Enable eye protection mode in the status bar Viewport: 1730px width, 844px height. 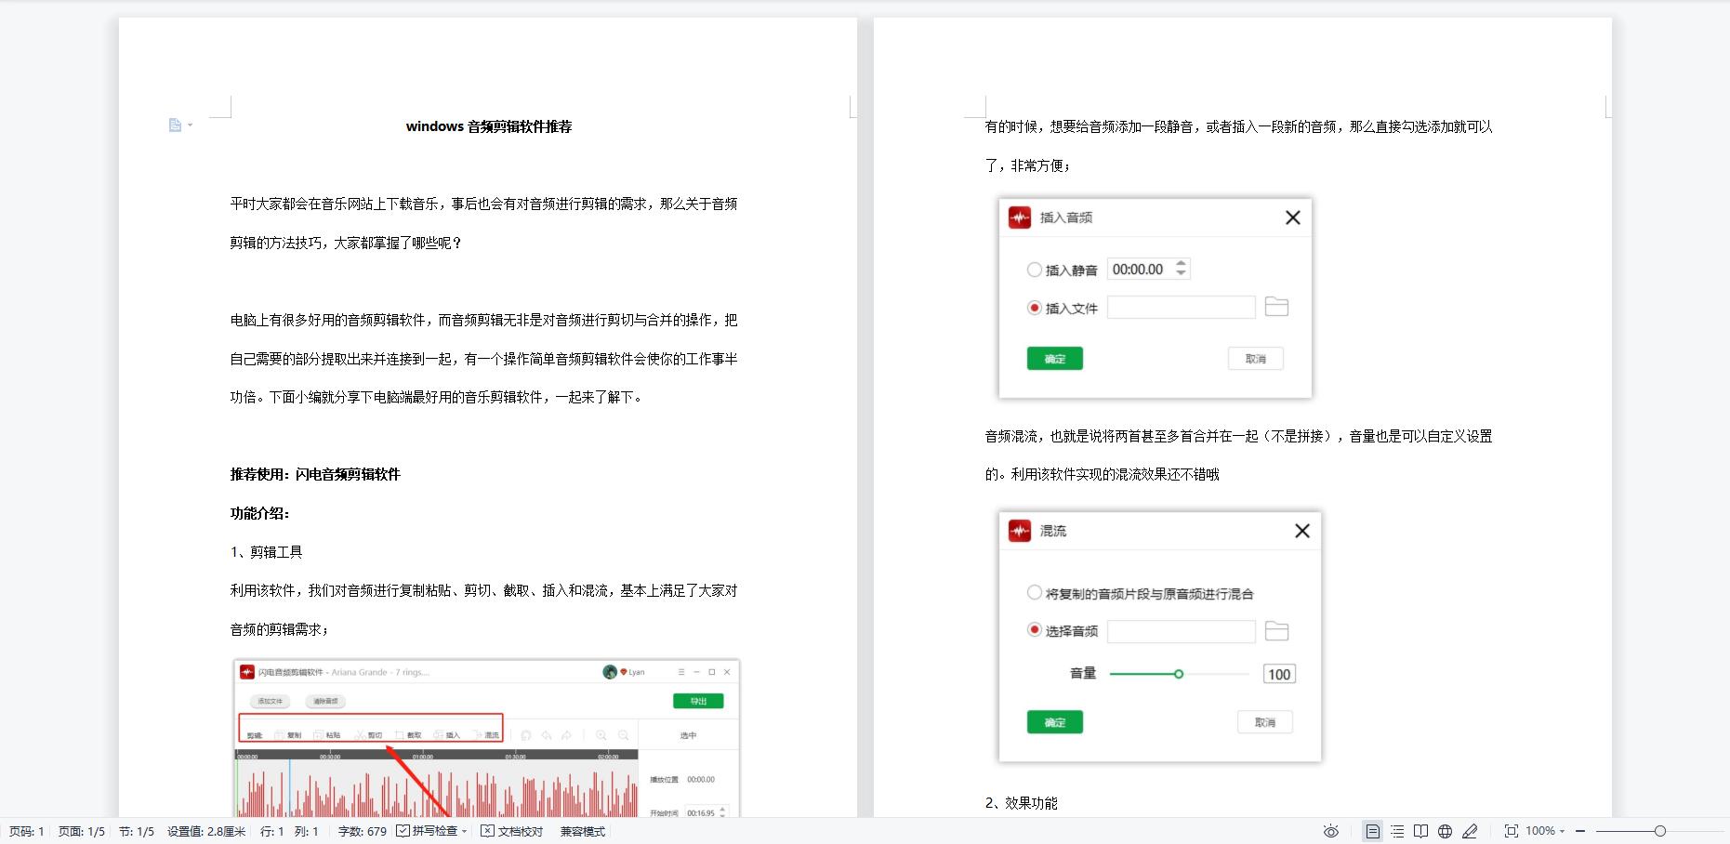1331,830
